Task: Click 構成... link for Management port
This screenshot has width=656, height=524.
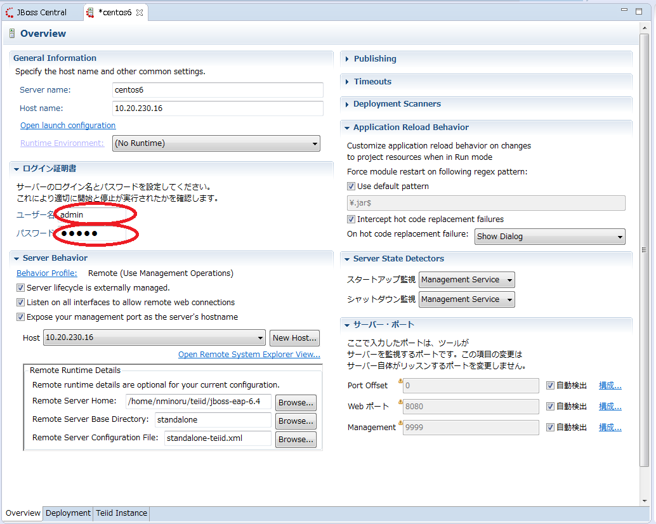Action: click(x=610, y=428)
